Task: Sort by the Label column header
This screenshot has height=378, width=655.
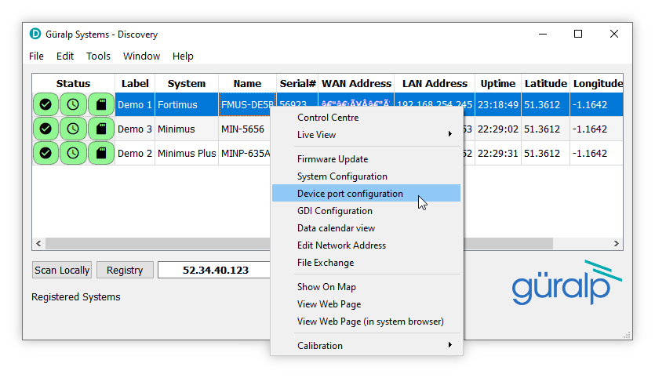Action: tap(135, 84)
